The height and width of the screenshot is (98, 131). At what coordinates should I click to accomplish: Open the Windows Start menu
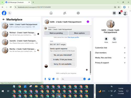click(3, 91)
